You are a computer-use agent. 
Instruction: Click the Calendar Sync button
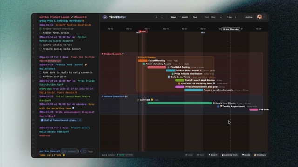coord(230,155)
